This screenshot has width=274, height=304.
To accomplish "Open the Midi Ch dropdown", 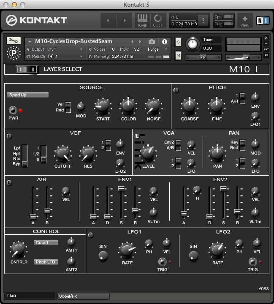I will (55, 57).
